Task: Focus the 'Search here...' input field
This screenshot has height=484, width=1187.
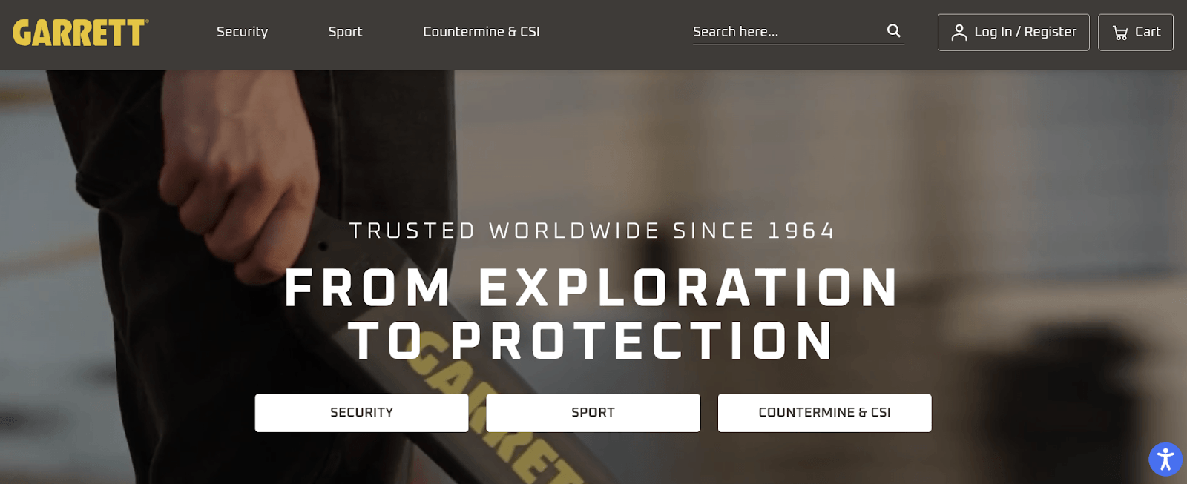Action: tap(786, 32)
